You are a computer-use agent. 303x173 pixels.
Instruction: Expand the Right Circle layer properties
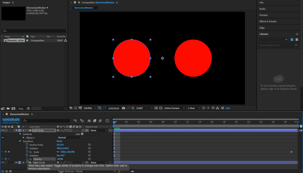(x=16, y=163)
